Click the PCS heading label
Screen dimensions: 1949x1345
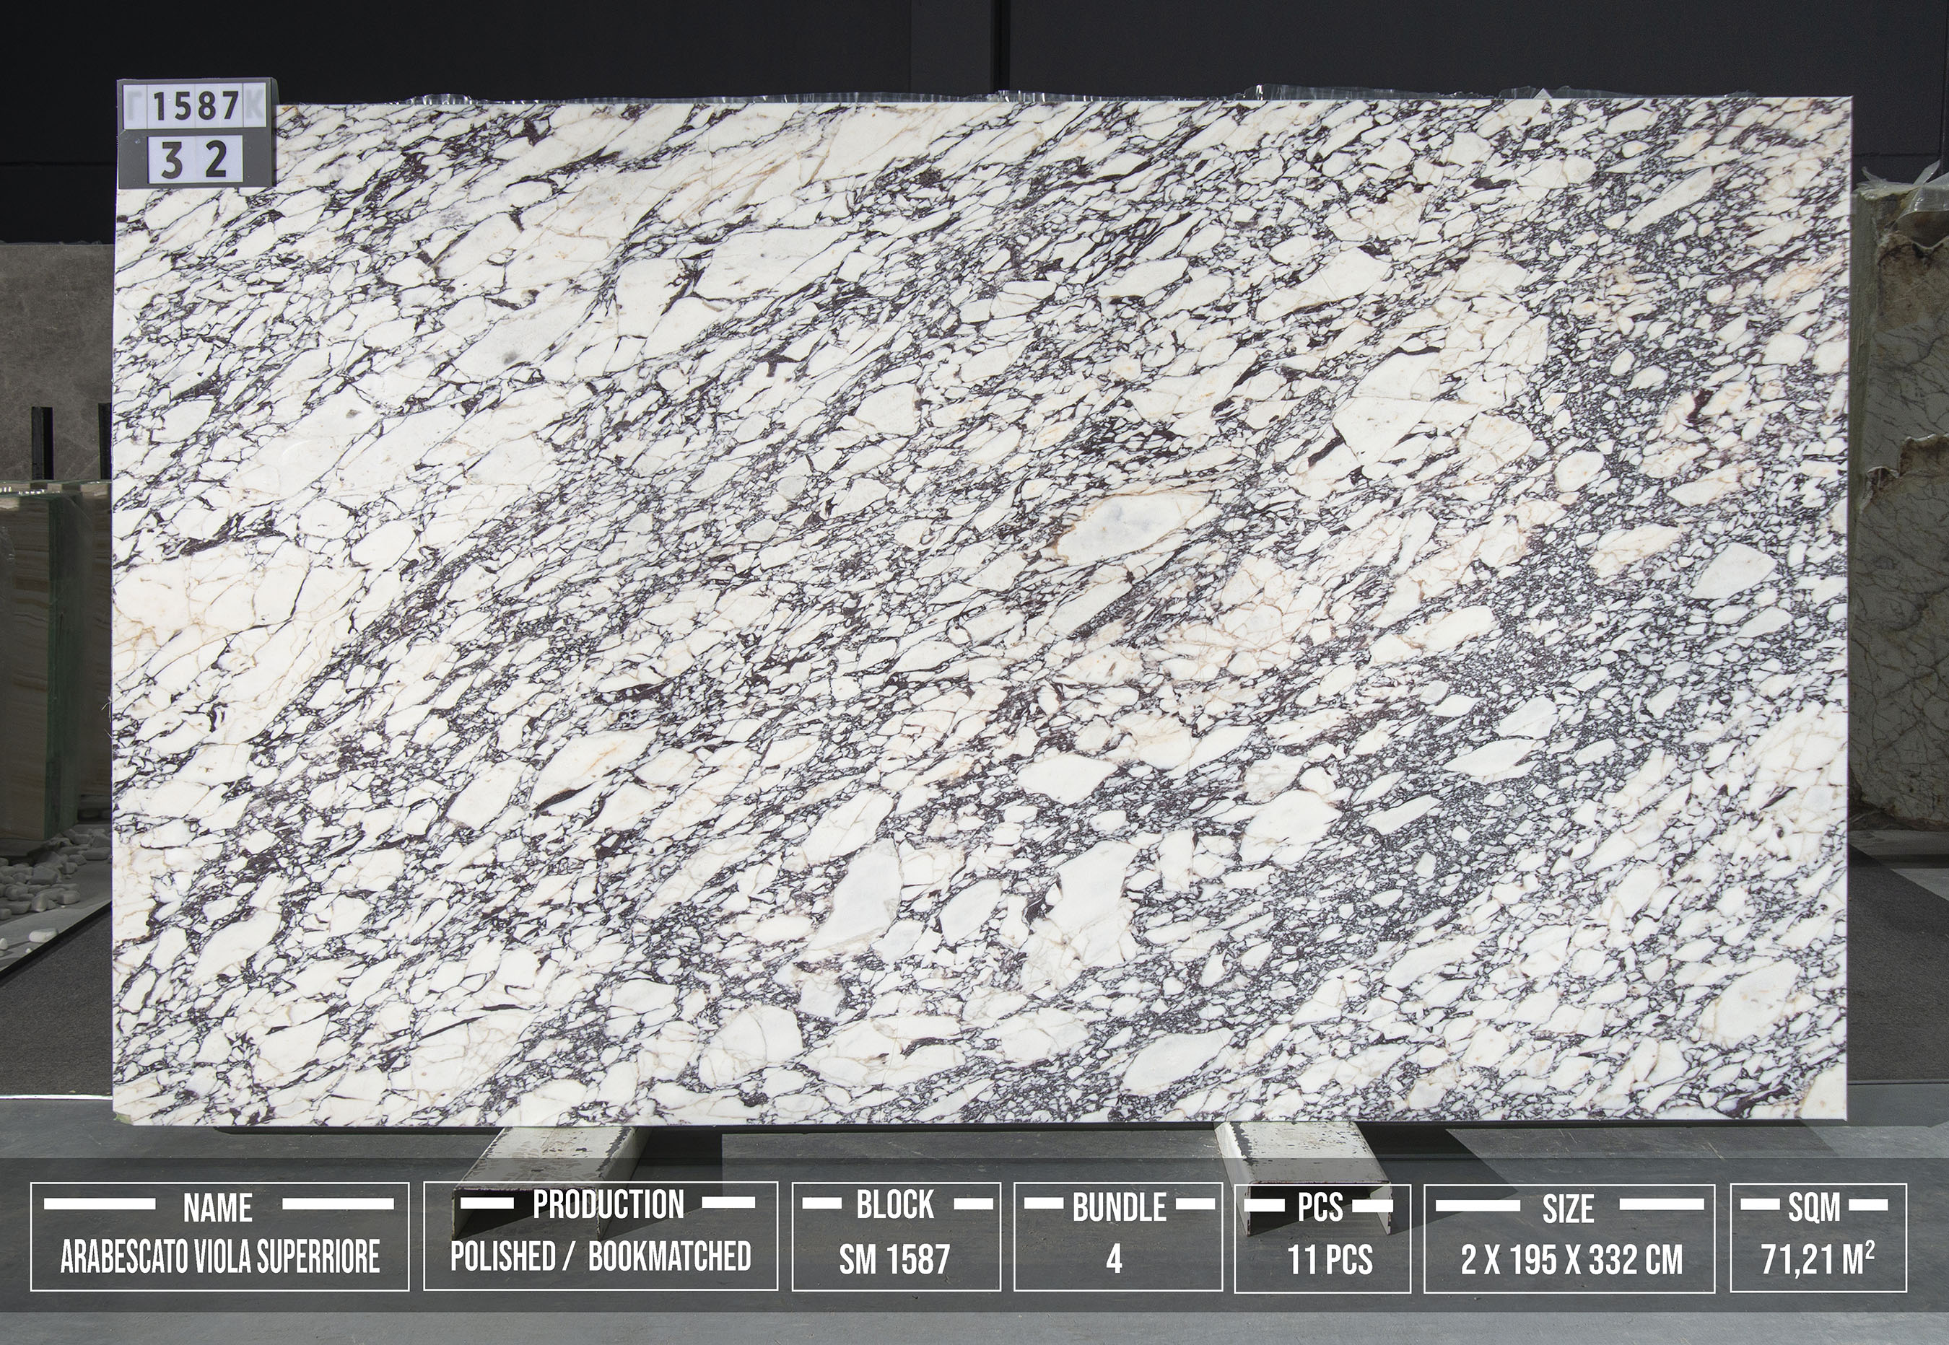[1320, 1208]
